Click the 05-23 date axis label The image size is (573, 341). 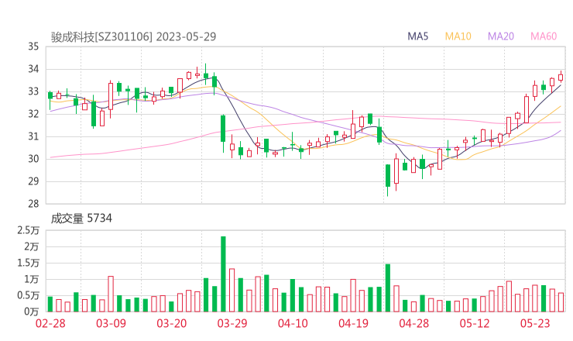(x=535, y=323)
